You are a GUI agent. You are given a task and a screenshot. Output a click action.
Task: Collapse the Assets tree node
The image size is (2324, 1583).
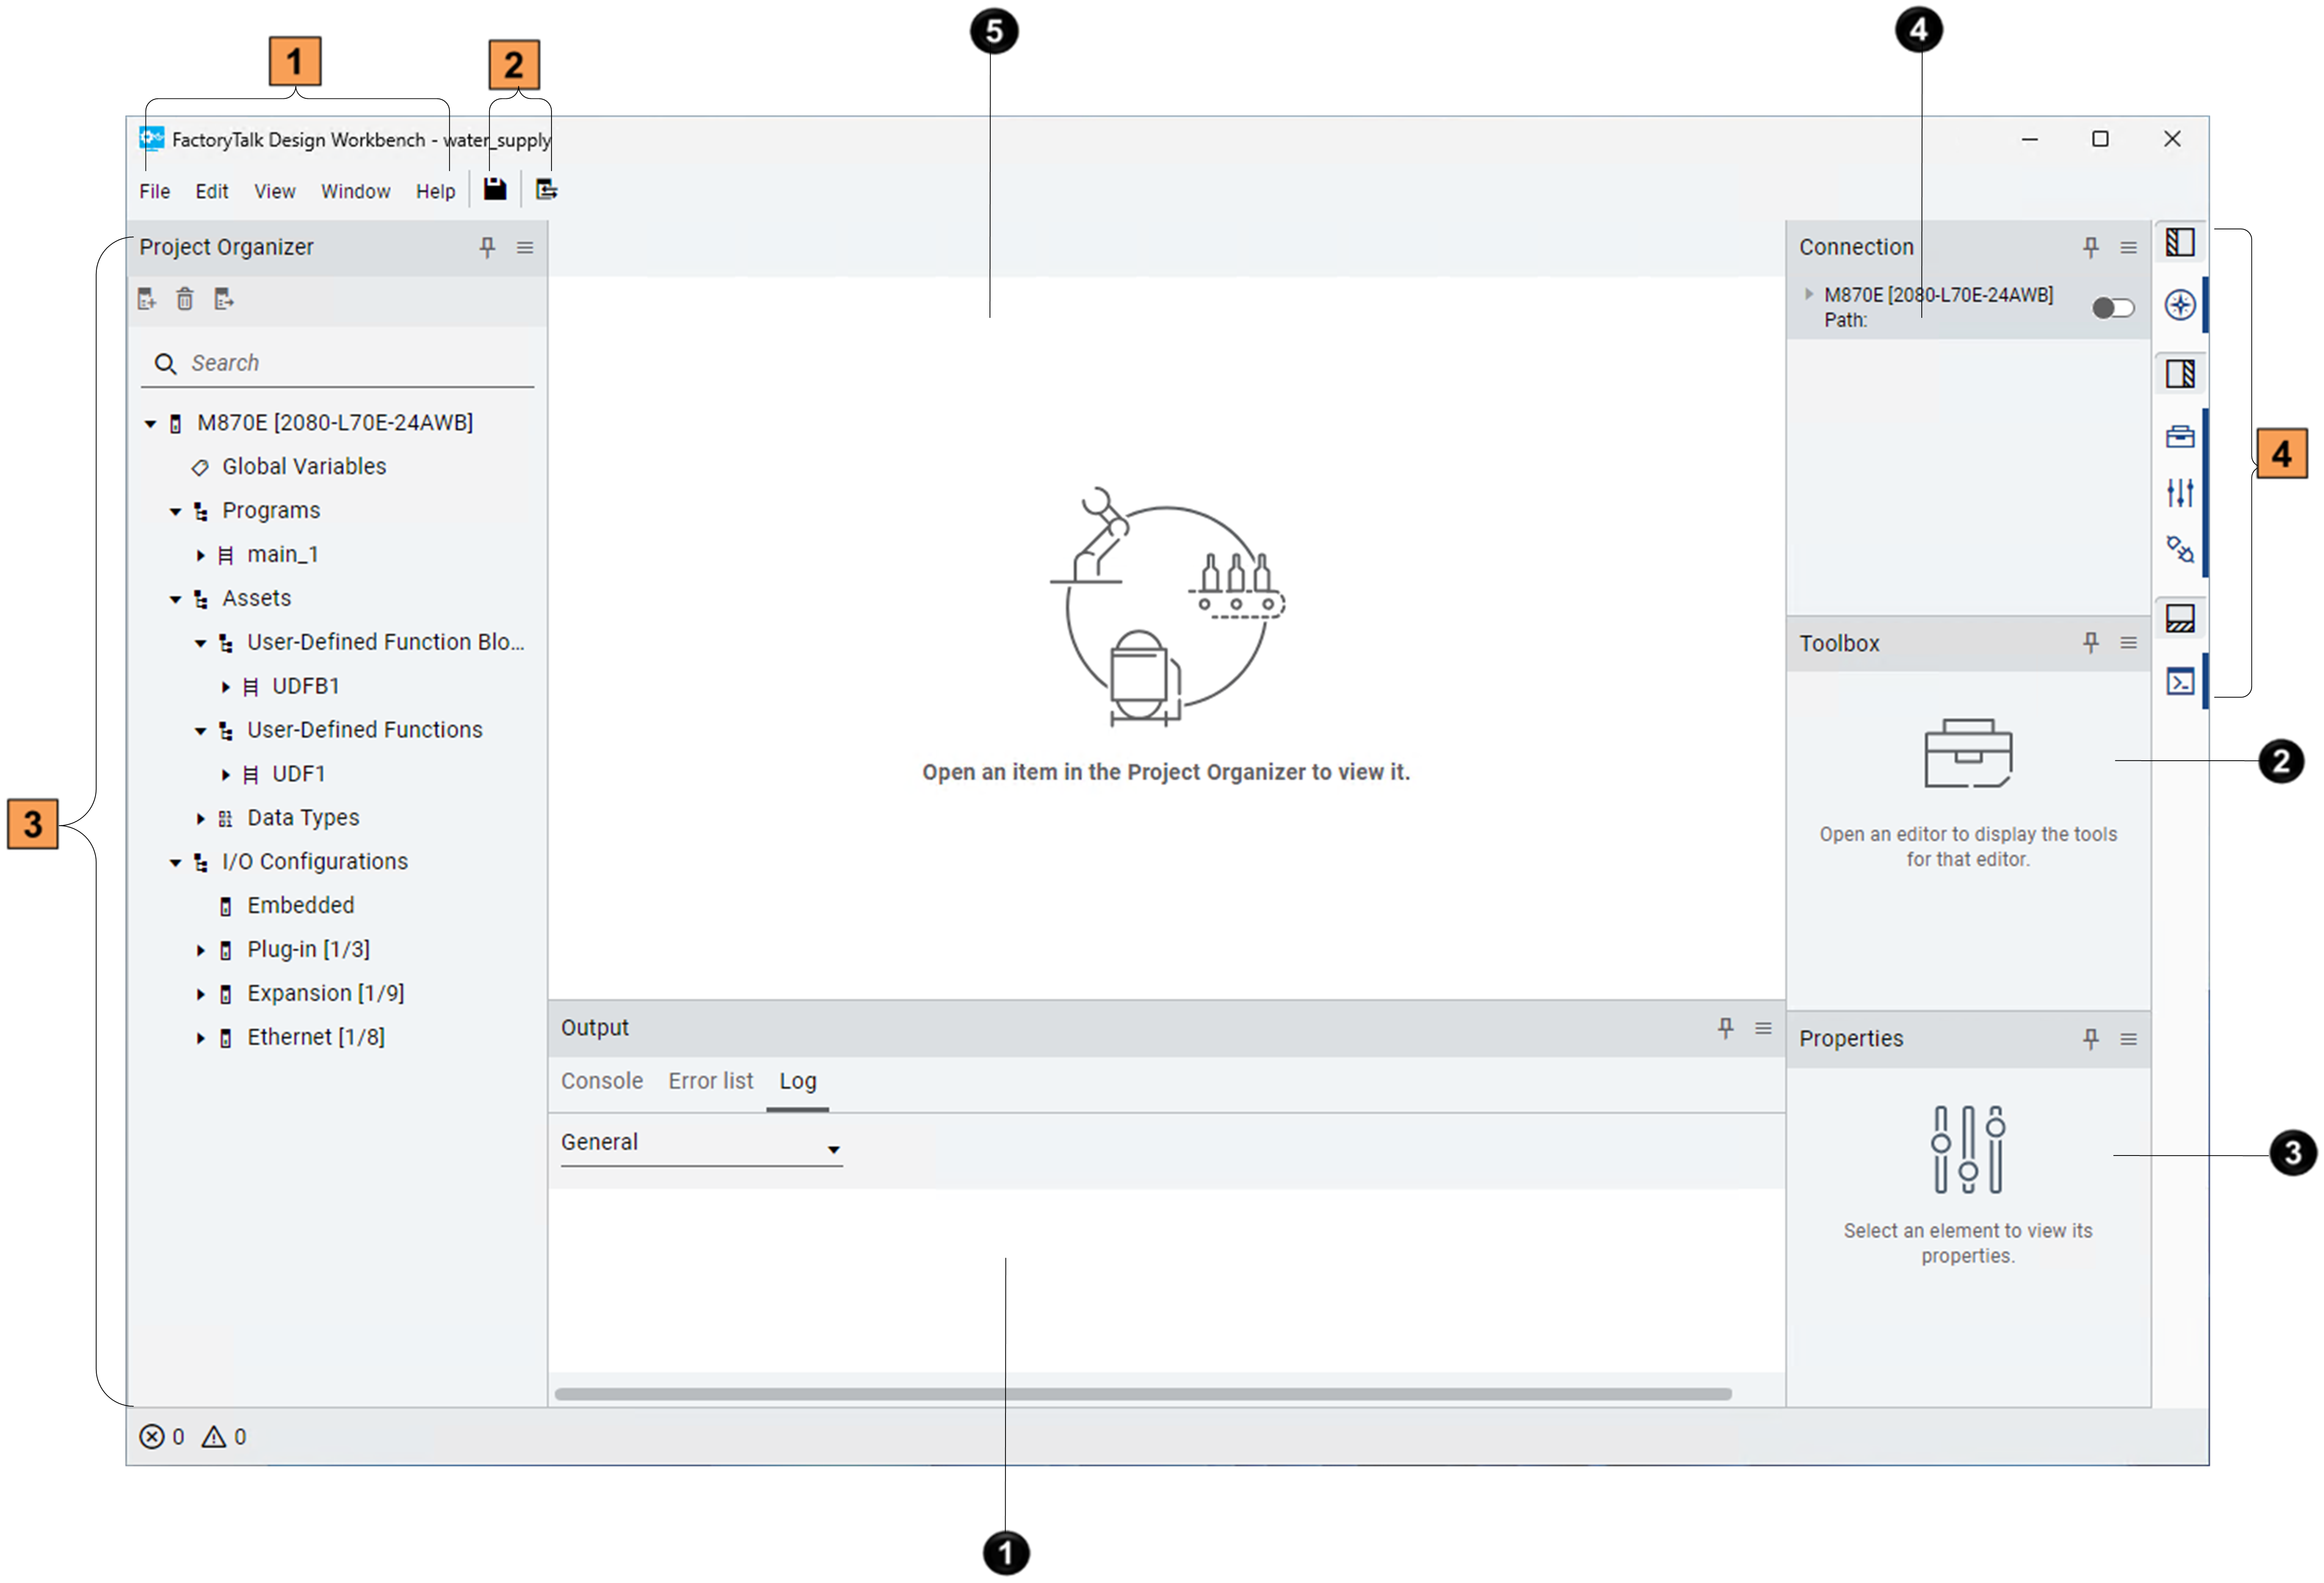pyautogui.click(x=175, y=599)
